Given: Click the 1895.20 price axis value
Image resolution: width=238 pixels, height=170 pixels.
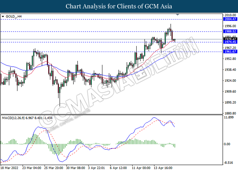Looking at the screenshot, I should coord(230,102).
